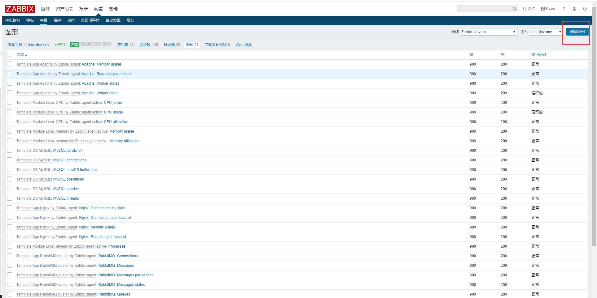Focus the top search input field
The height and width of the screenshot is (298, 597).
pos(484,9)
